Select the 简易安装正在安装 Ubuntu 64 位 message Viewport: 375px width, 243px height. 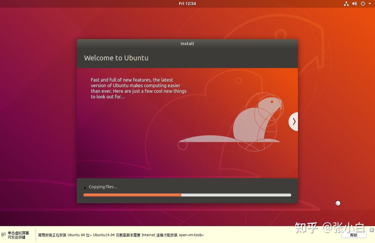pos(121,235)
